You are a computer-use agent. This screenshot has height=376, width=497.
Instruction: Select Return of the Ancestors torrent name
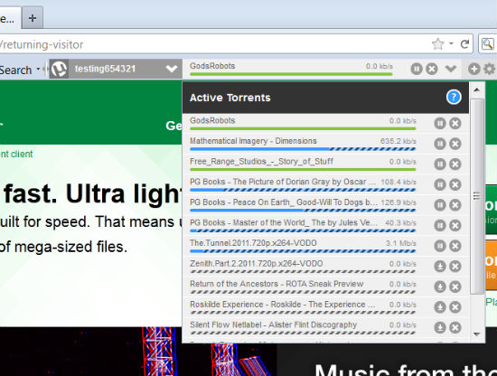pyautogui.click(x=277, y=284)
